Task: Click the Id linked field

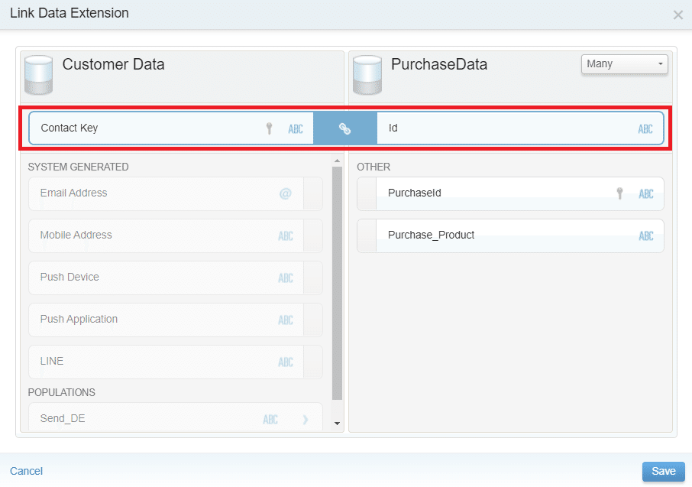Action: [504, 128]
